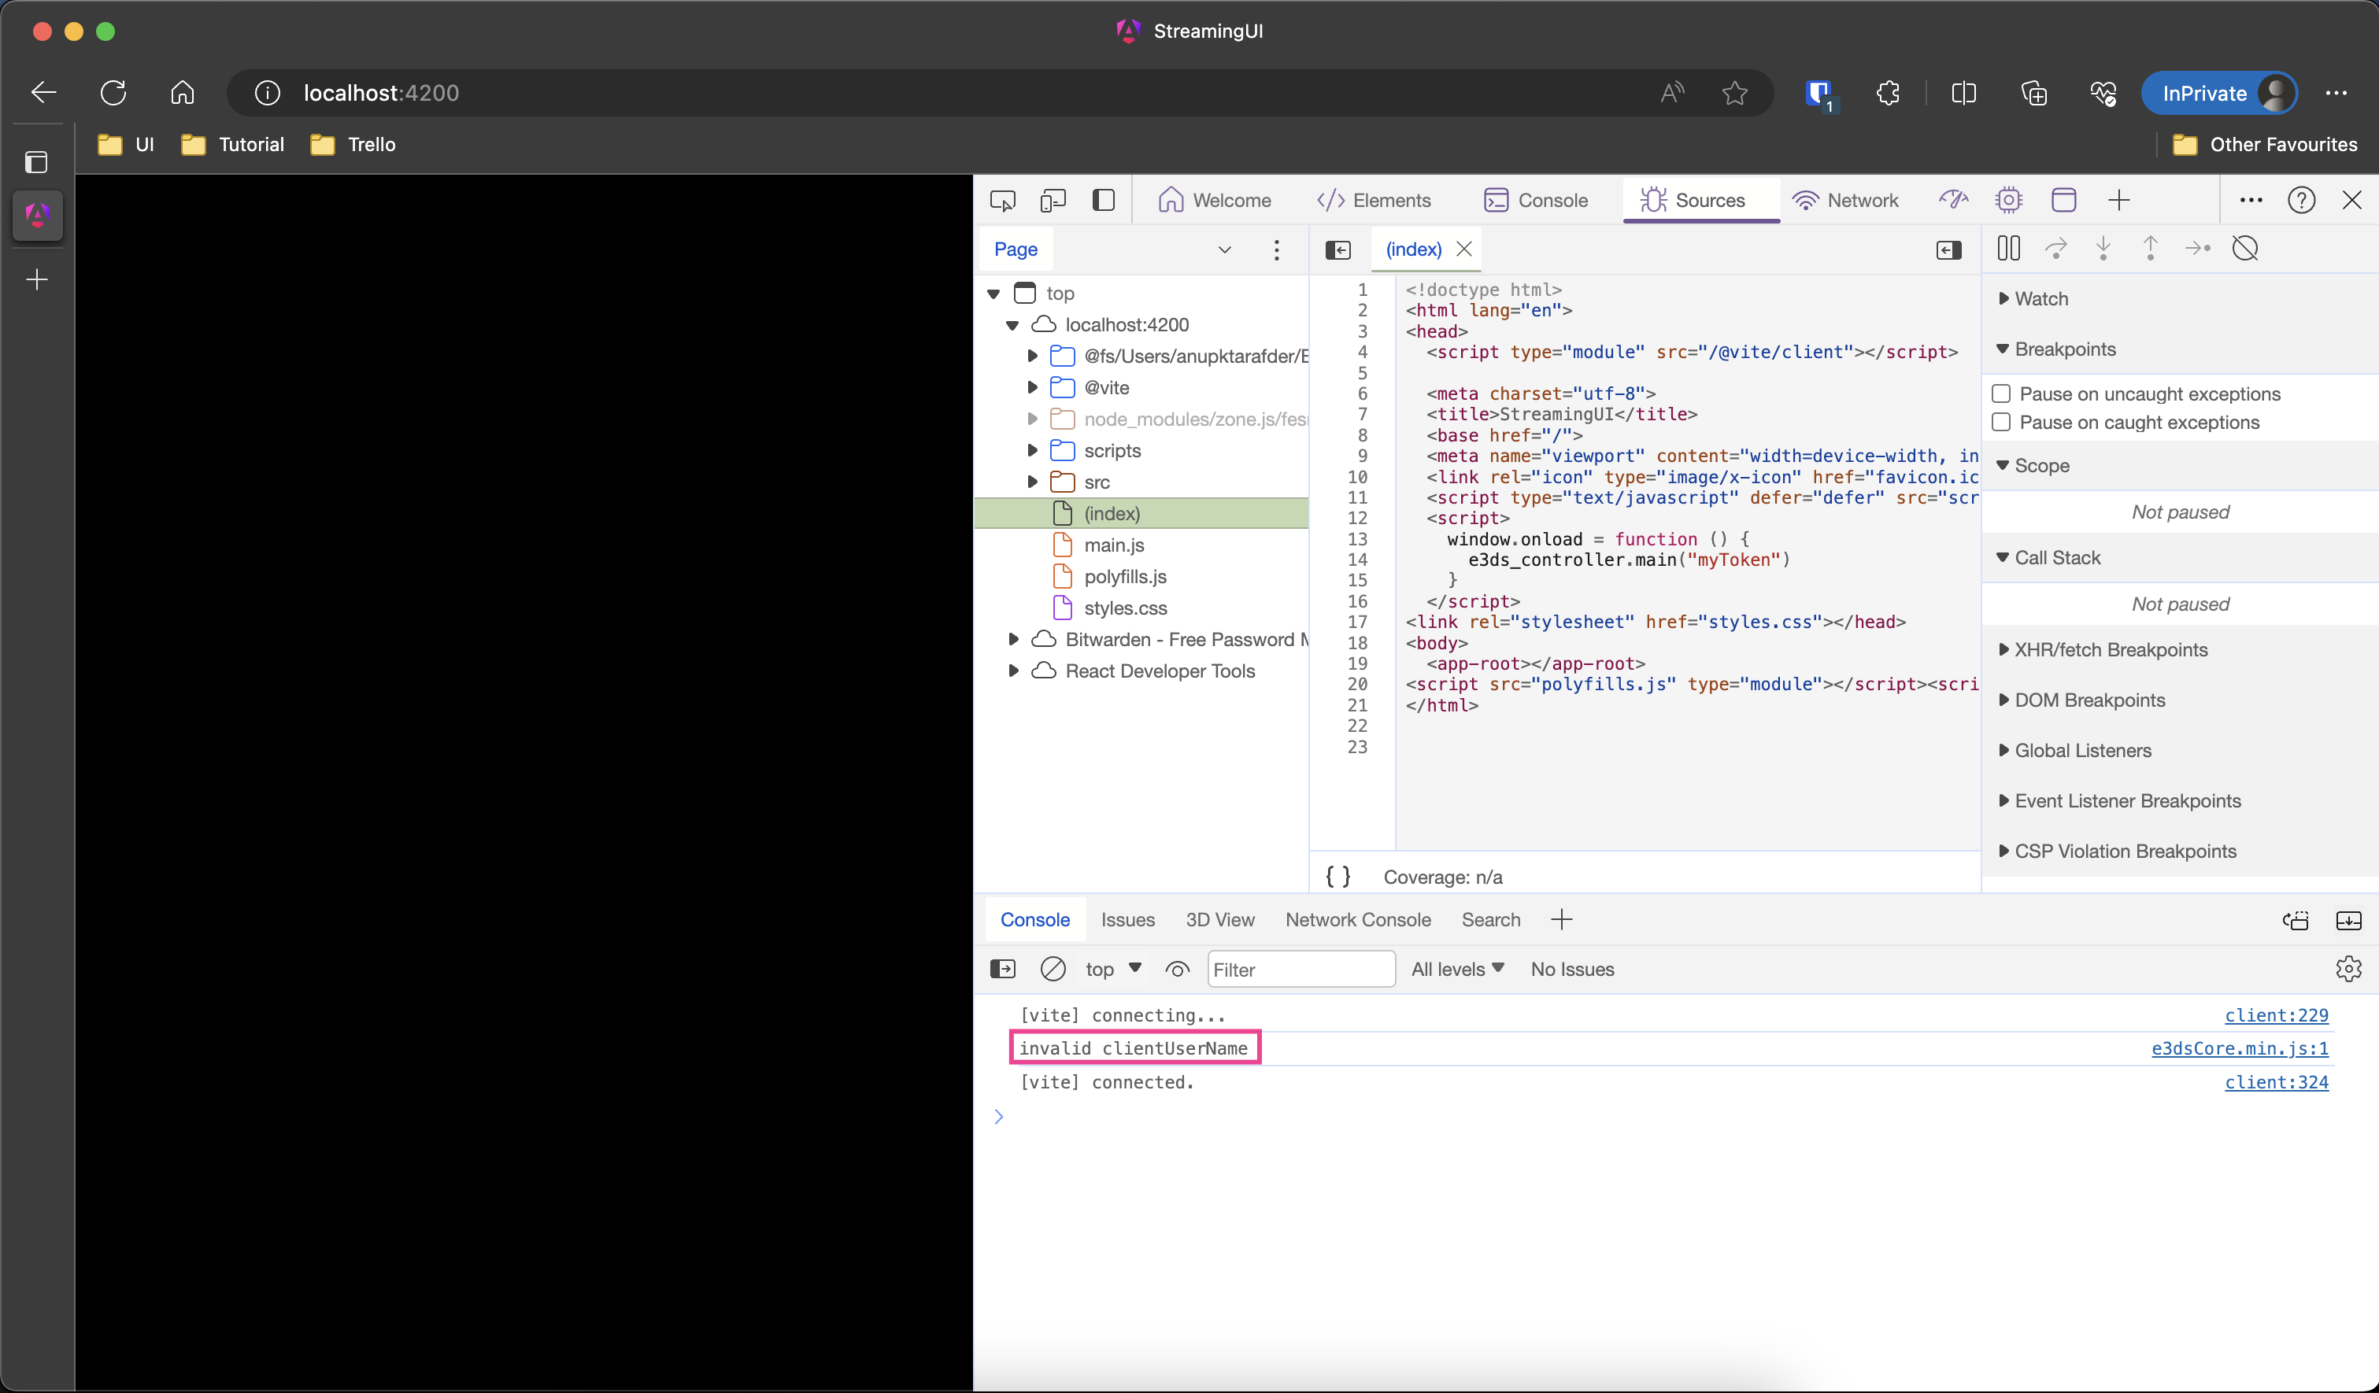
Task: Open the Bitwarden extension icon
Action: click(1819, 94)
